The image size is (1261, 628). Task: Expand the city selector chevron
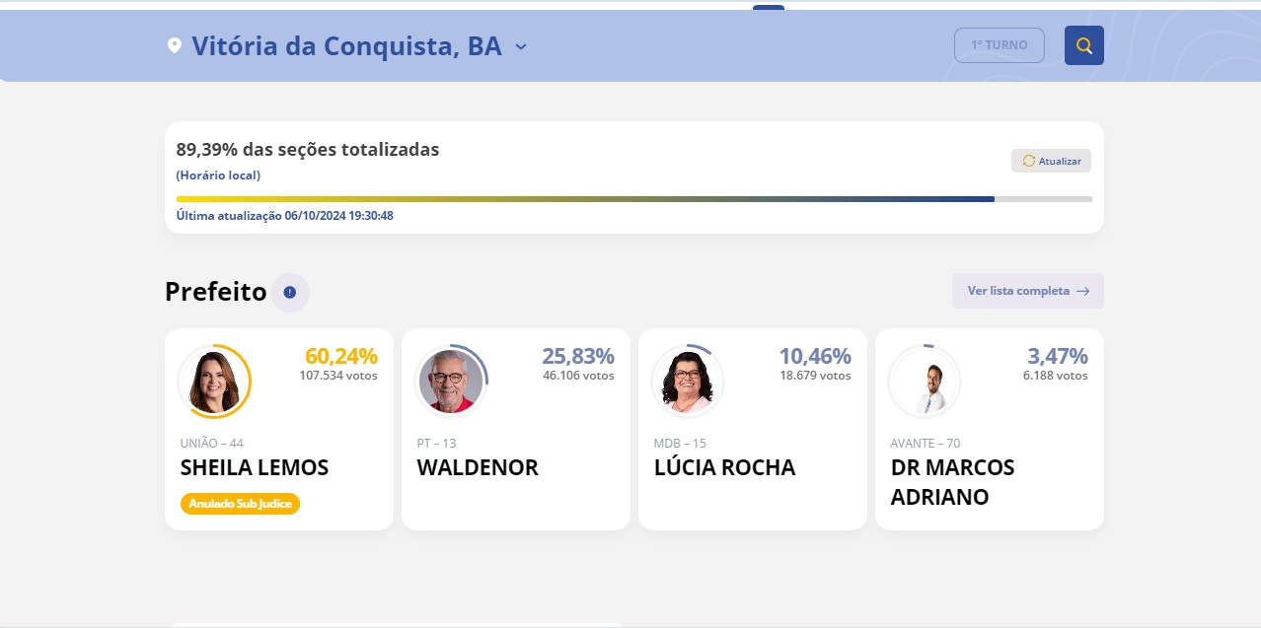click(521, 46)
